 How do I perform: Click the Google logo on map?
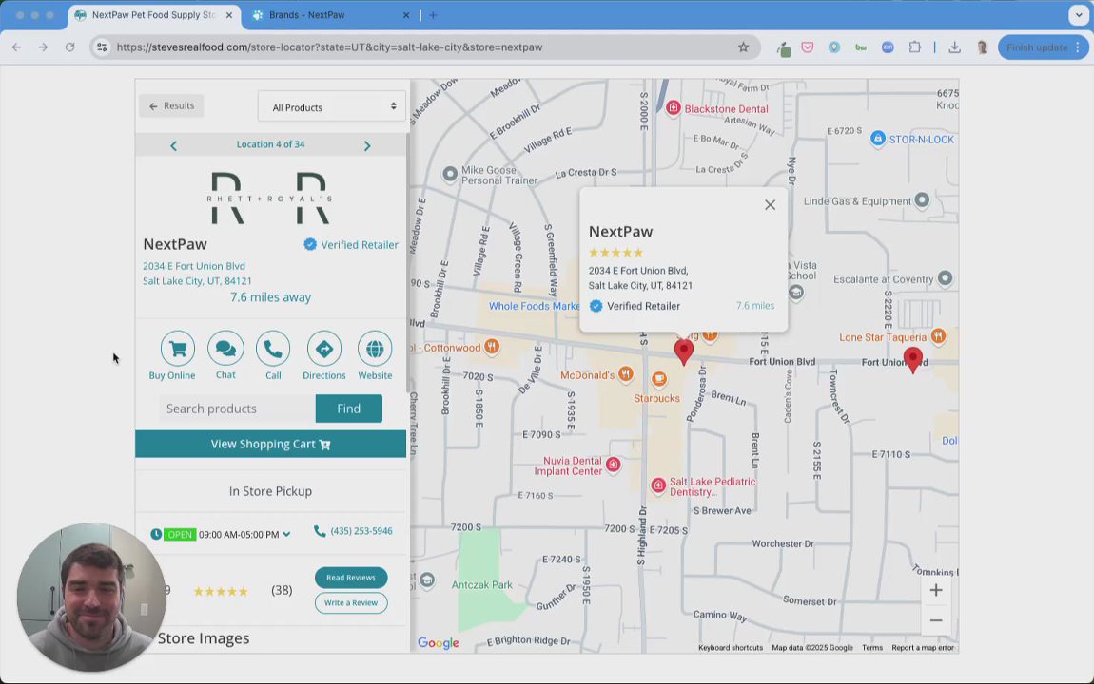point(439,643)
